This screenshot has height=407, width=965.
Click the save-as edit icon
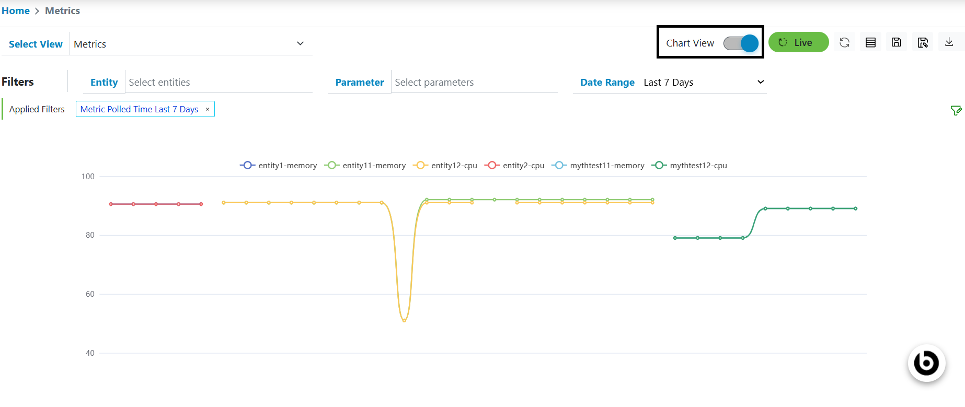(923, 43)
